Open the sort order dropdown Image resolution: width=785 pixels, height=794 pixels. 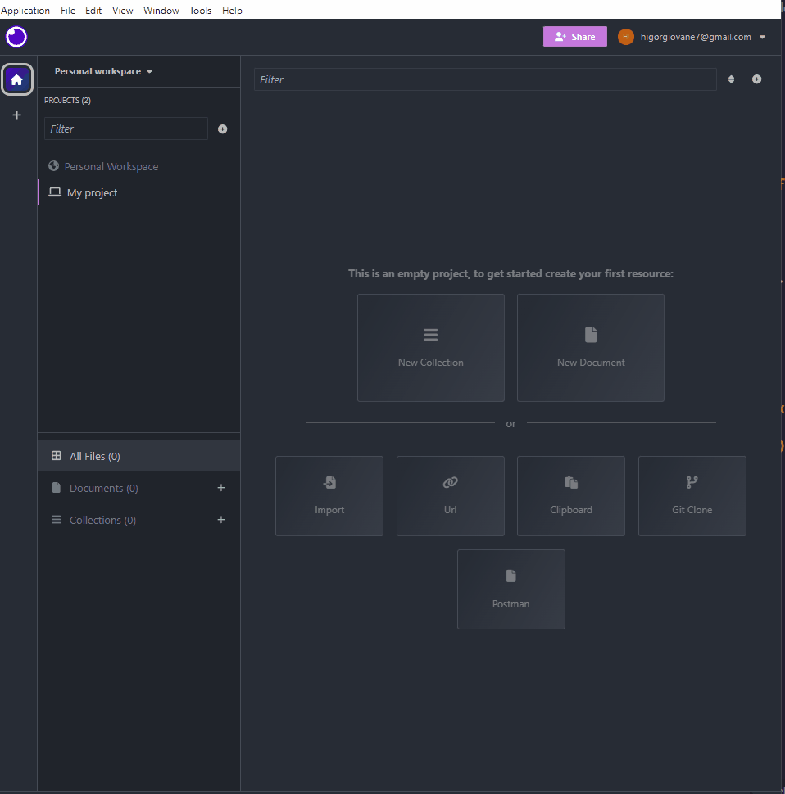pyautogui.click(x=731, y=79)
